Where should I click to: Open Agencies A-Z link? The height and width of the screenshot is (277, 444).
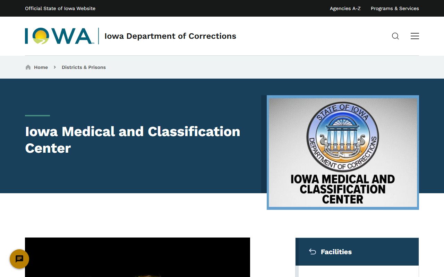[345, 8]
